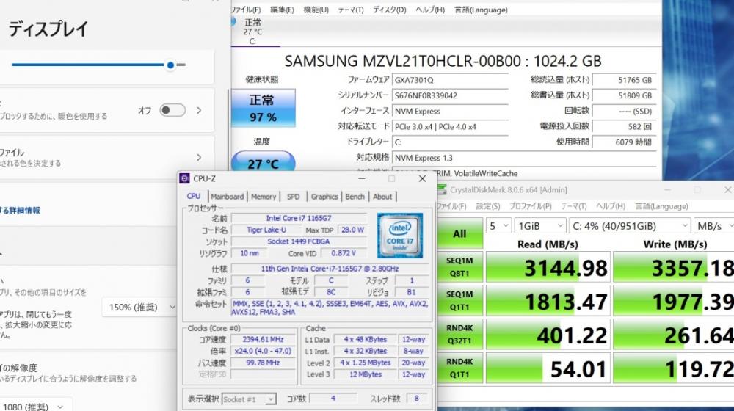
Task: Open CrystalDiskMark ヘルプ(H) menu
Action: [611, 206]
